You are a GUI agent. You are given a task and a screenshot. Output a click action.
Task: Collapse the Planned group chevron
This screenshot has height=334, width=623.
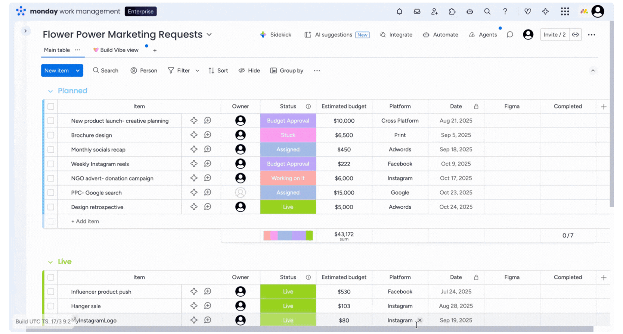(50, 91)
